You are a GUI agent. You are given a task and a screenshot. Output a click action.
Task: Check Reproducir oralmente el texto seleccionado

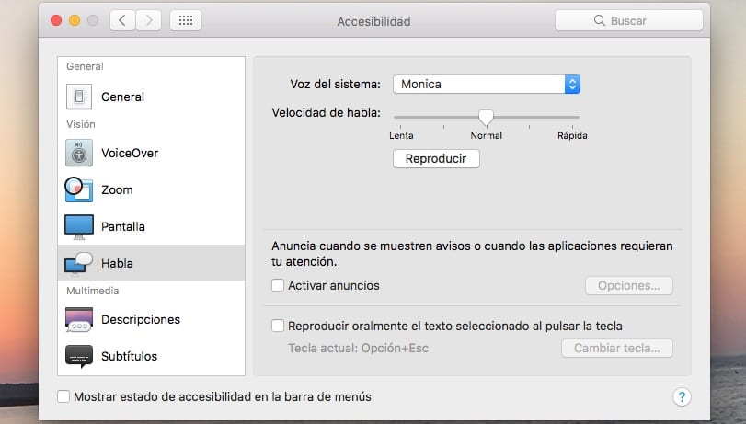[278, 326]
